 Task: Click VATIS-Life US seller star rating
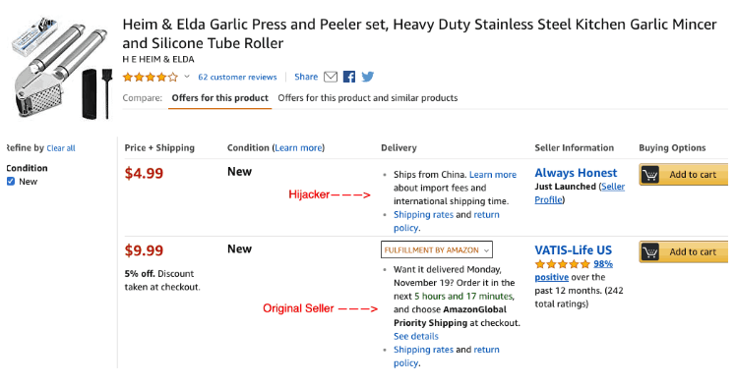562,264
